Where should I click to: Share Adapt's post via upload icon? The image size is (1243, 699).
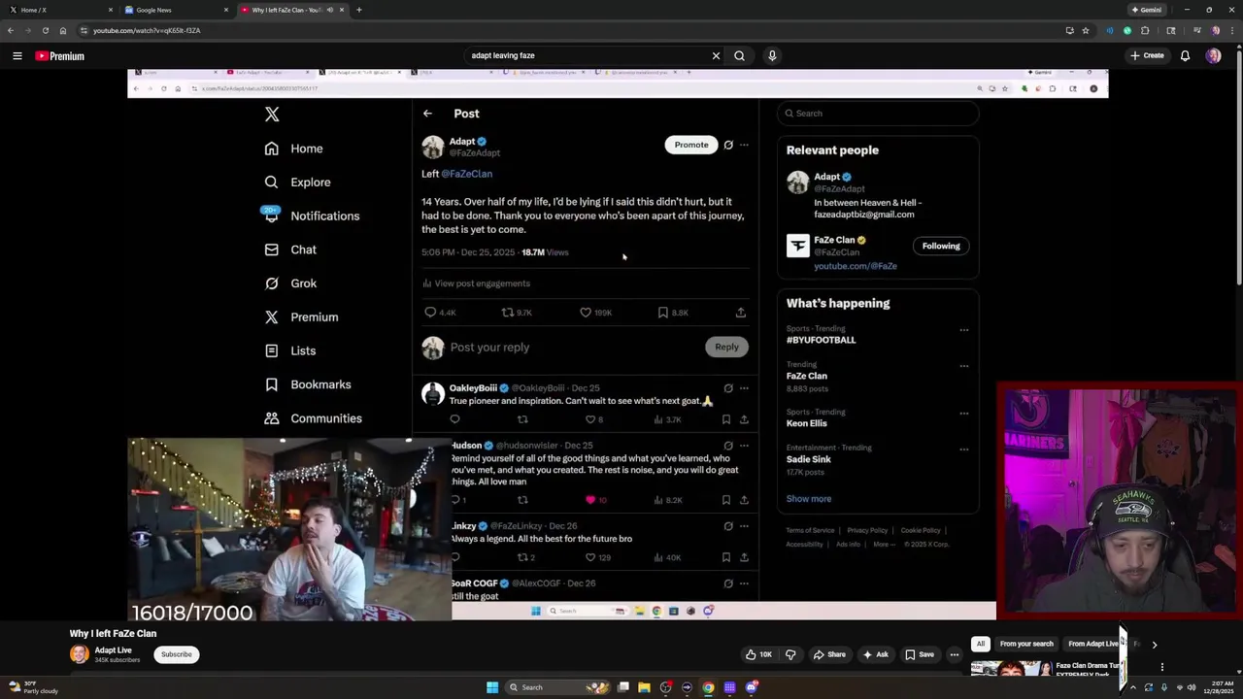740,313
